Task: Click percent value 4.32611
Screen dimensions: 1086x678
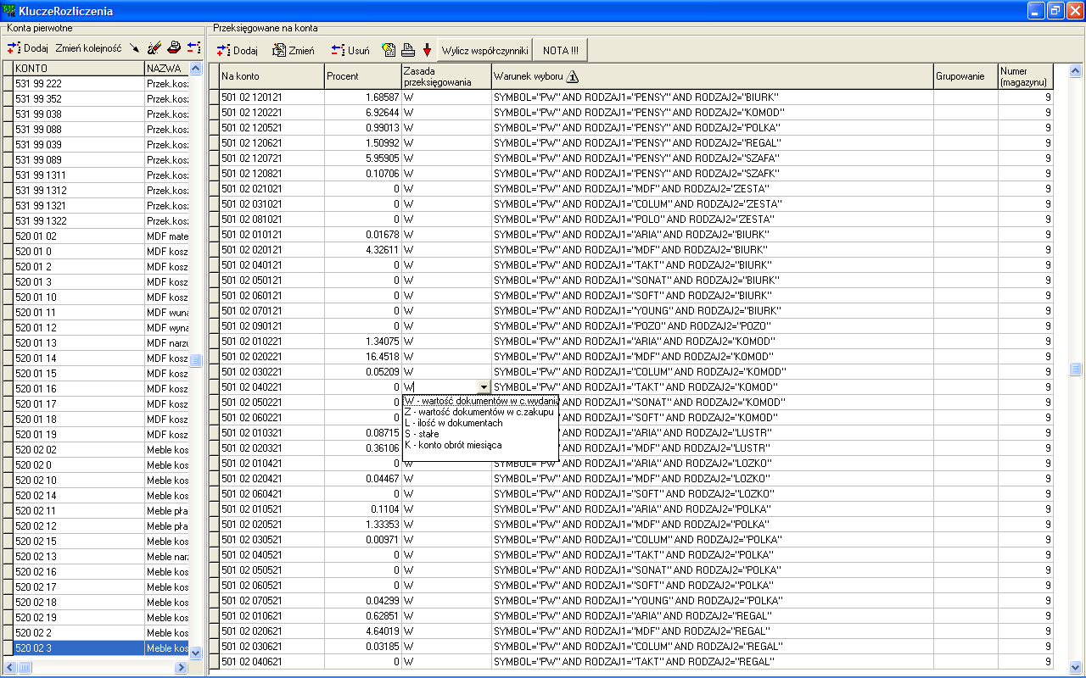Action: point(363,249)
